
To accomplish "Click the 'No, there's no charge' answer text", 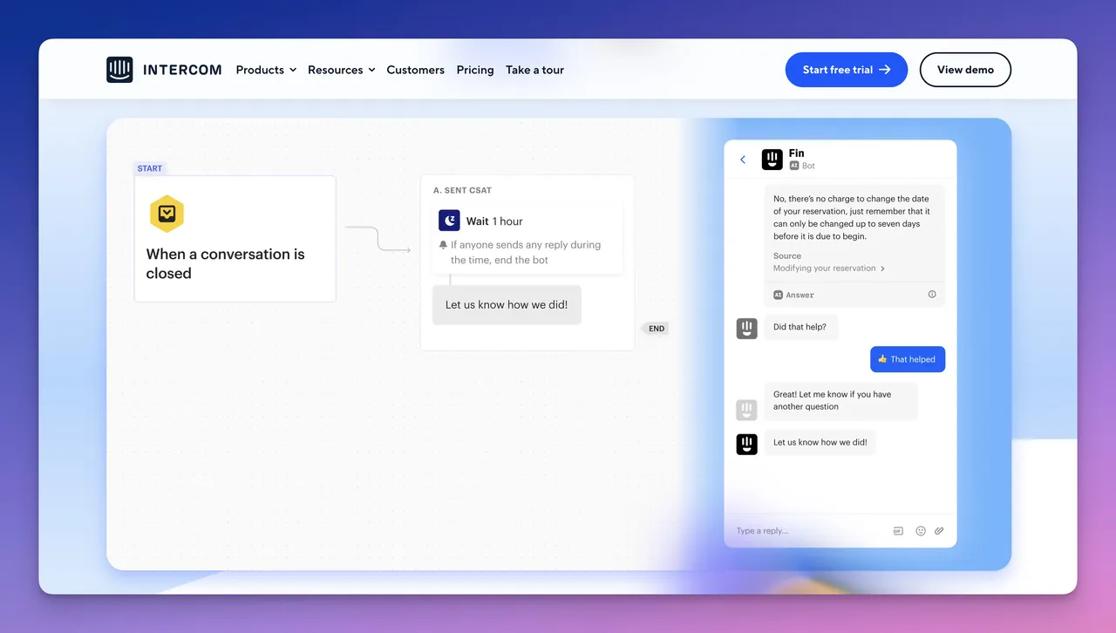I will (x=852, y=218).
